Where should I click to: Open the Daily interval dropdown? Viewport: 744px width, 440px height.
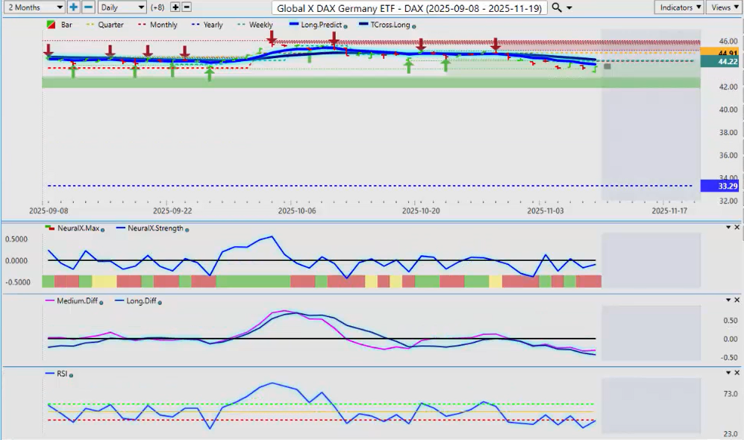coord(122,7)
